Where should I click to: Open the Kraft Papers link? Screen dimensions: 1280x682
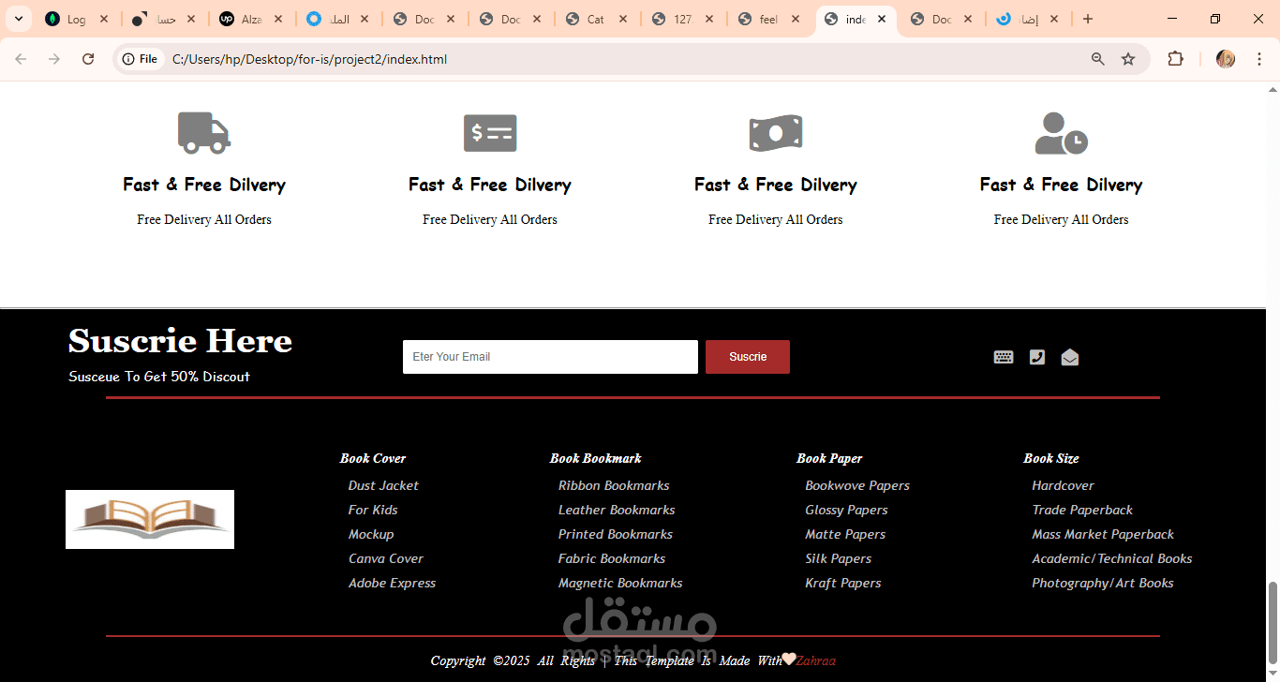[x=843, y=583]
